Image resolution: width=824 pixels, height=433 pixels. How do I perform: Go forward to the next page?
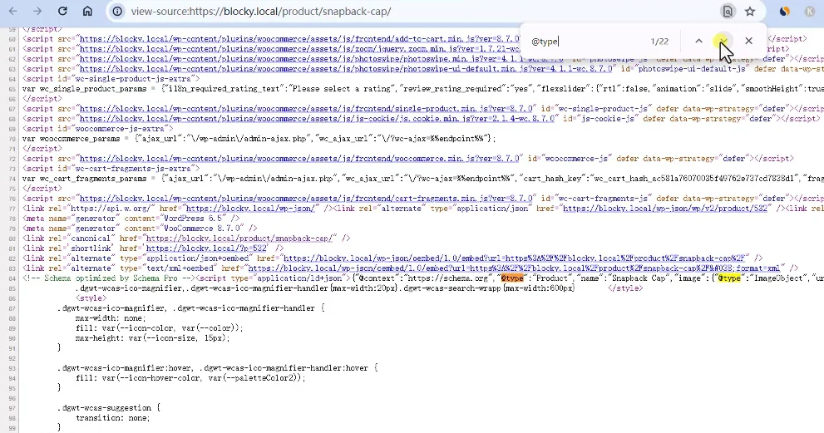pyautogui.click(x=37, y=11)
